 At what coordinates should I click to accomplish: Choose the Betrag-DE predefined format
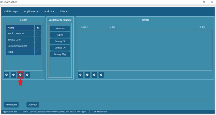[60, 41]
